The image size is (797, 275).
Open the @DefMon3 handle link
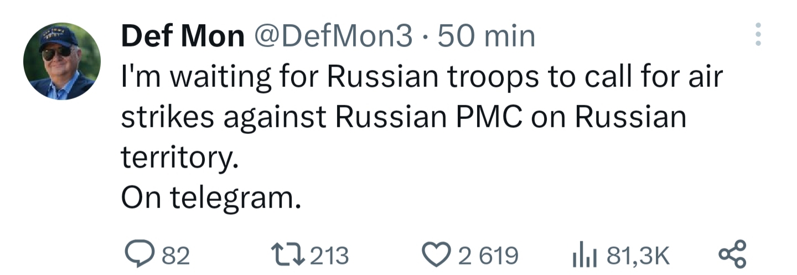point(333,38)
